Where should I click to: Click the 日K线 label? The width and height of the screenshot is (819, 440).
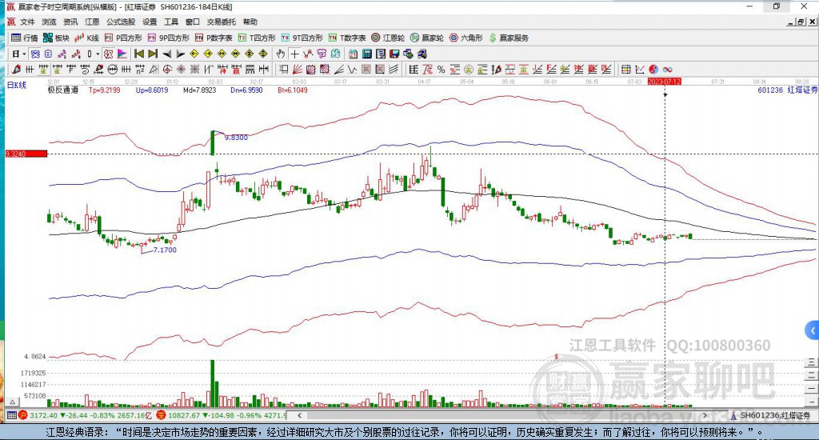(x=17, y=85)
